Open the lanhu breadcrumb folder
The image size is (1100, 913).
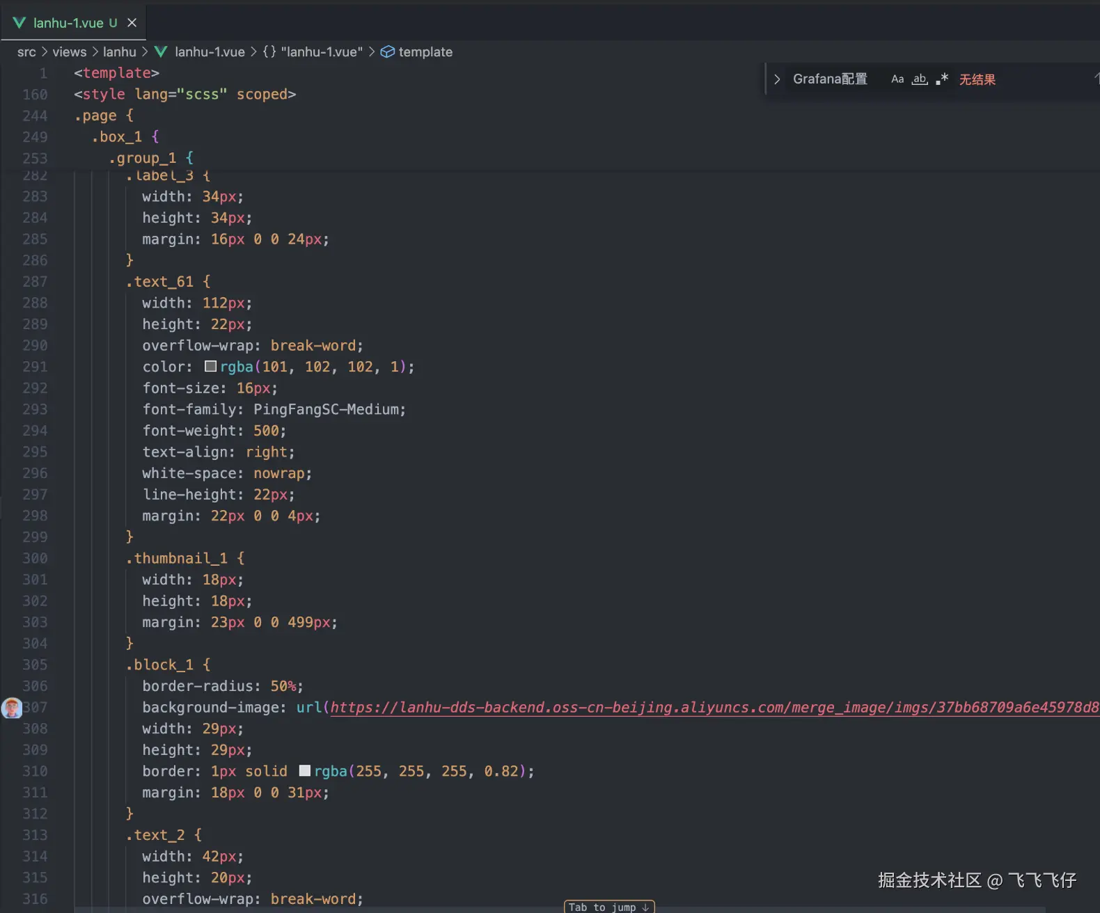coord(120,52)
